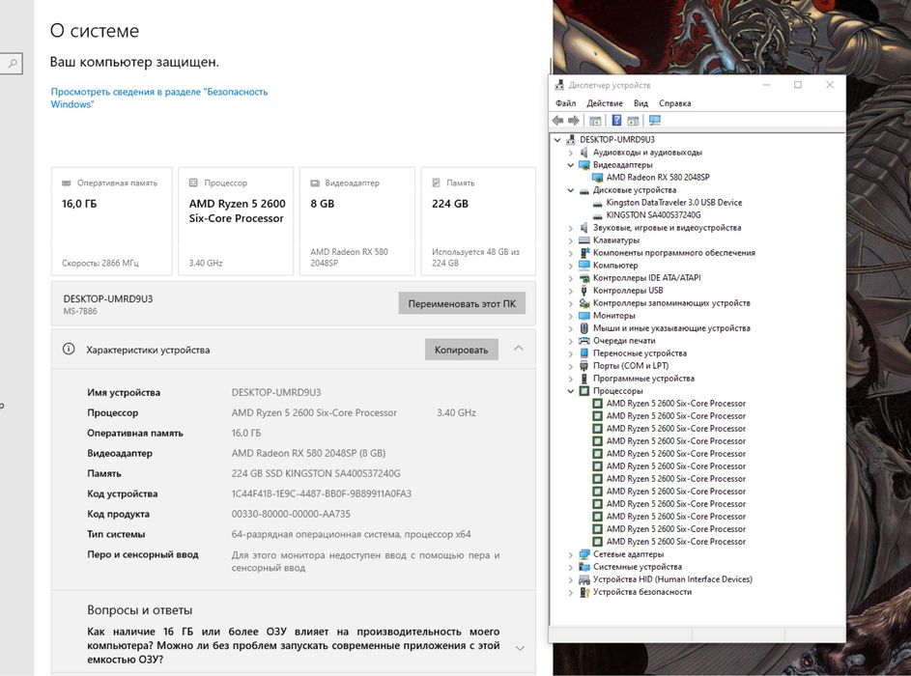The width and height of the screenshot is (911, 676).
Task: Expand Звуковые, игровые и видеоустройства
Action: coord(571,228)
